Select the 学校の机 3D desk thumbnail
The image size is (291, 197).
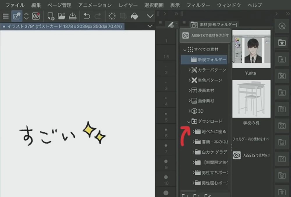(251, 99)
